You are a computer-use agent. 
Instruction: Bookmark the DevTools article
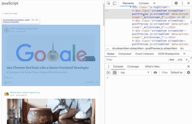(97, 82)
